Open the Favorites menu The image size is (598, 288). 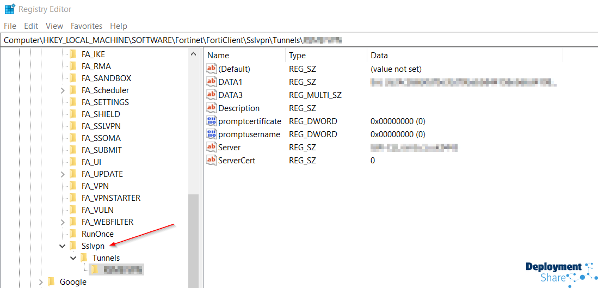pos(86,26)
